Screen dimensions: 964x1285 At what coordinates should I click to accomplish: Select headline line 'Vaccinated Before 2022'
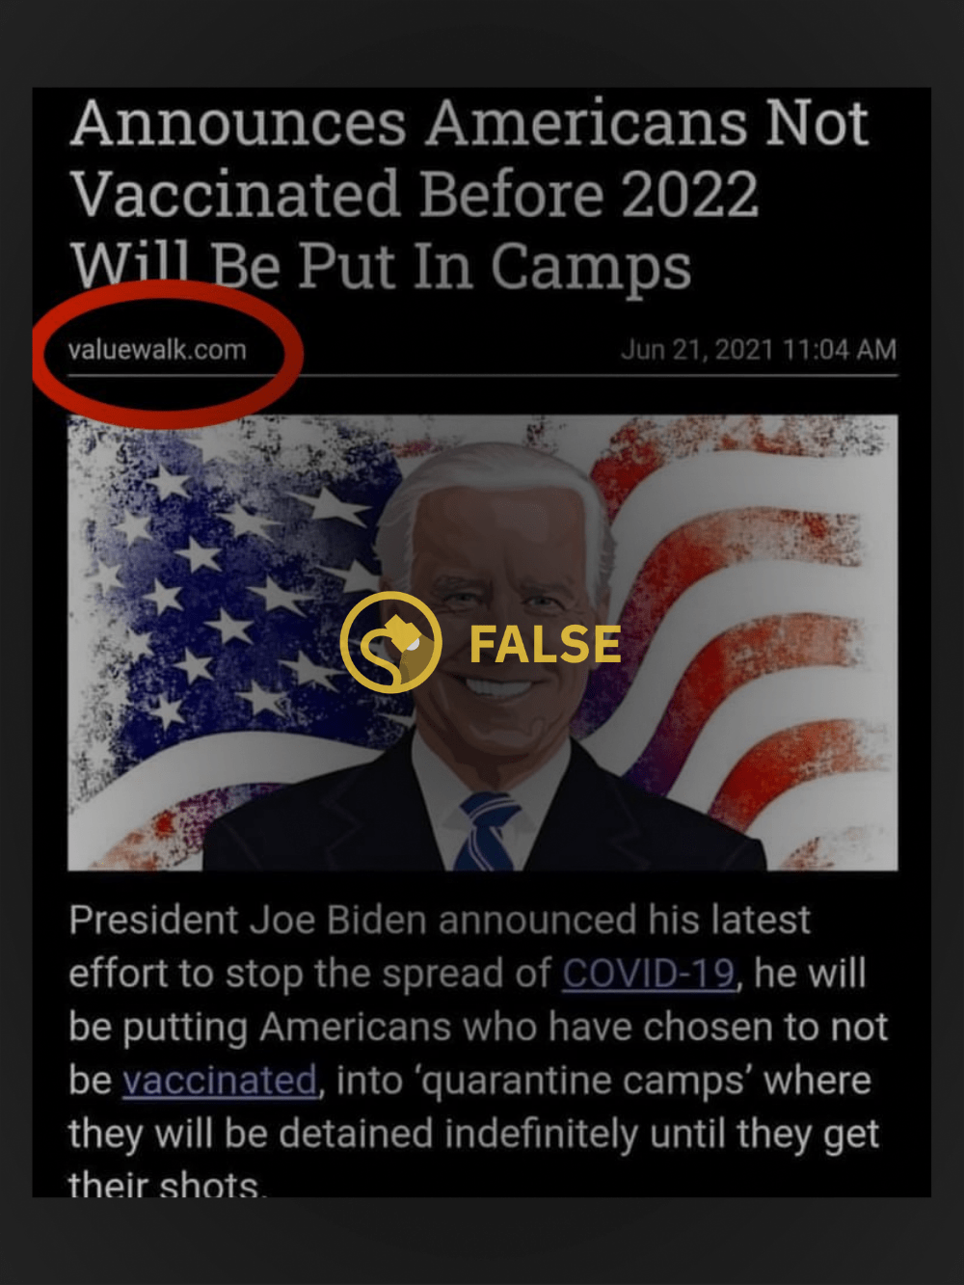[415, 194]
